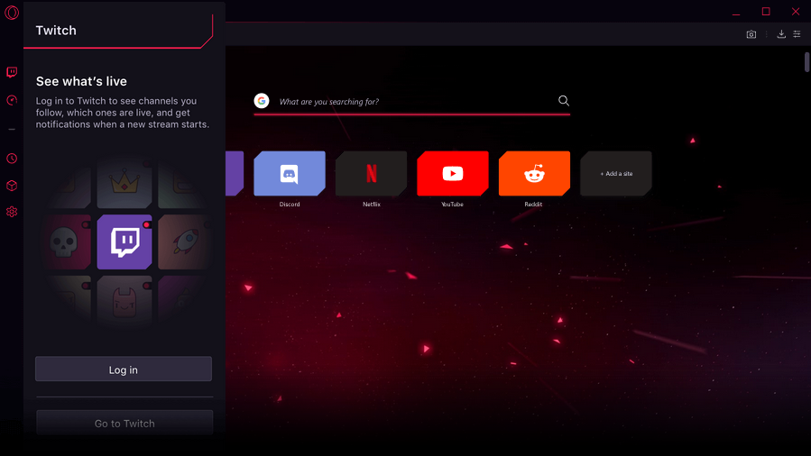Click the Add a site tile
Viewport: 811px width, 456px height.
pos(616,174)
